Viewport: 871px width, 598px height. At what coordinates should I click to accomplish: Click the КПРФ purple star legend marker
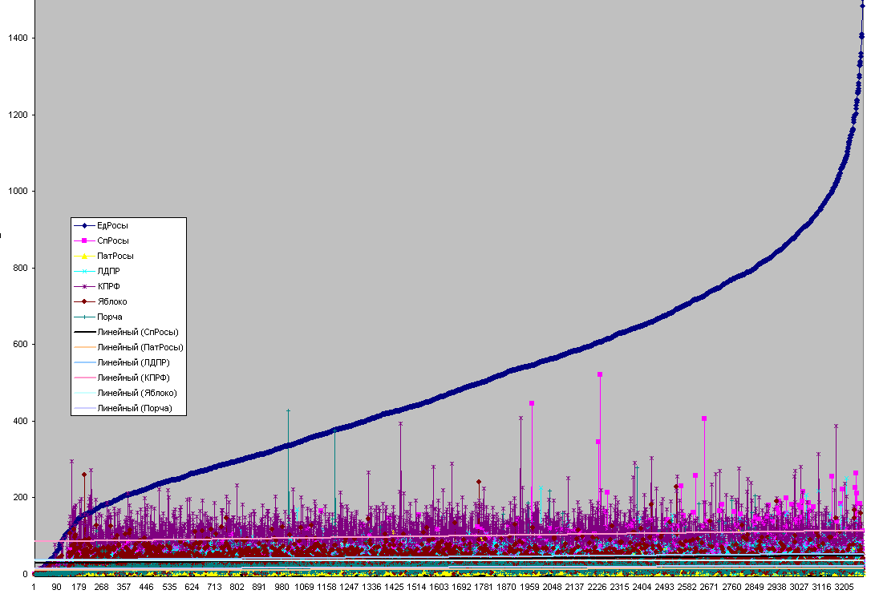(84, 286)
